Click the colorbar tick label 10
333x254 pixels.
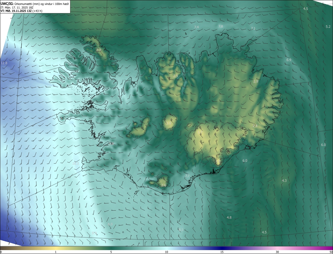click(166, 252)
